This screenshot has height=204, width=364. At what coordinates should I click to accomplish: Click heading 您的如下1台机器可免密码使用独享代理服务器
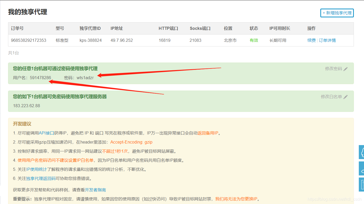click(x=60, y=97)
